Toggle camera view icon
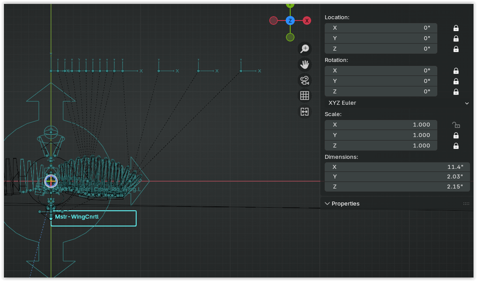477x281 pixels. coord(305,80)
